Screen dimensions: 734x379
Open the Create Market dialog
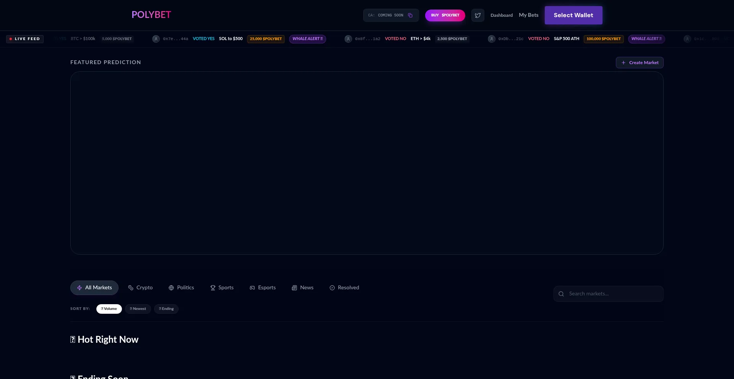639,62
